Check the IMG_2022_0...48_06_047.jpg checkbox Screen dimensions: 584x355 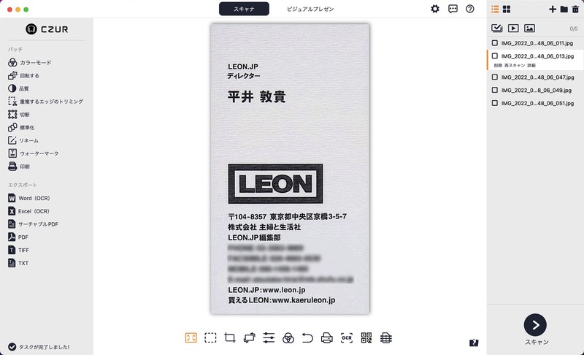[x=495, y=77]
